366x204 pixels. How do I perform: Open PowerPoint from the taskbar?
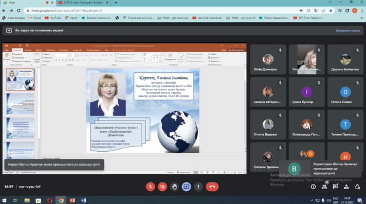(72, 200)
